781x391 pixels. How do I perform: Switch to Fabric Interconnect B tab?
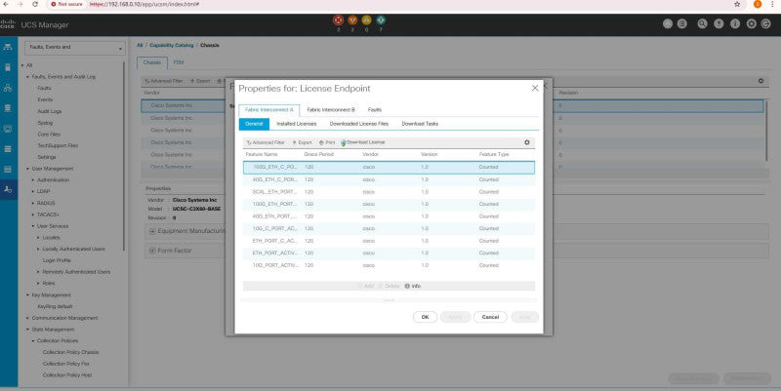point(331,110)
